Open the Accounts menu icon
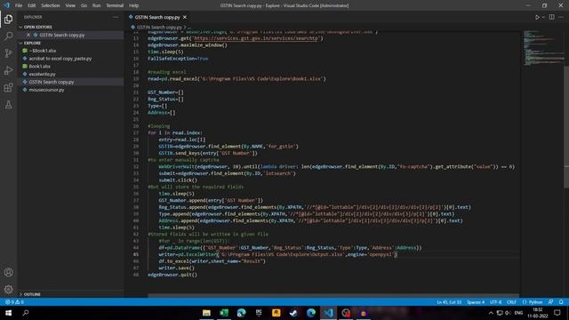569x320 pixels. click(8, 272)
